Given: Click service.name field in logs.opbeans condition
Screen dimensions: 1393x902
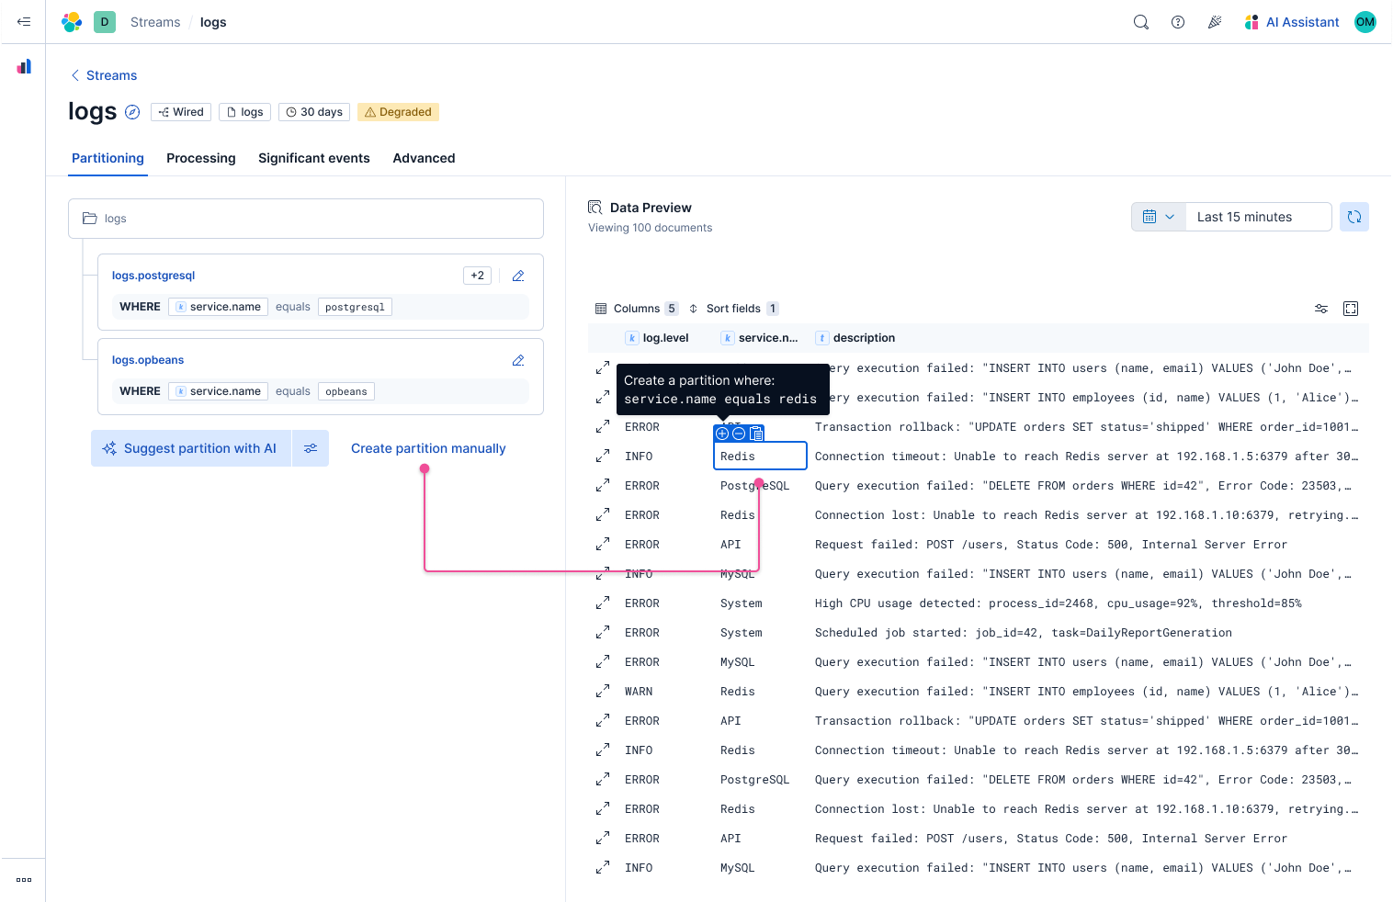Looking at the screenshot, I should pyautogui.click(x=218, y=391).
